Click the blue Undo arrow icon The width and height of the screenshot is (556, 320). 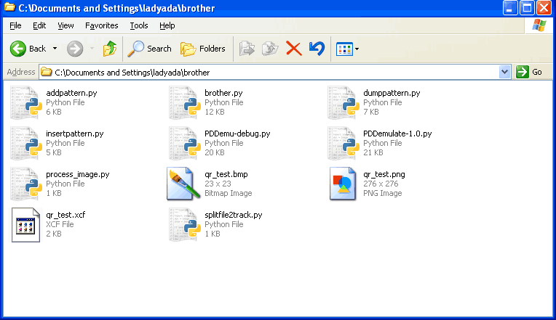tap(317, 49)
